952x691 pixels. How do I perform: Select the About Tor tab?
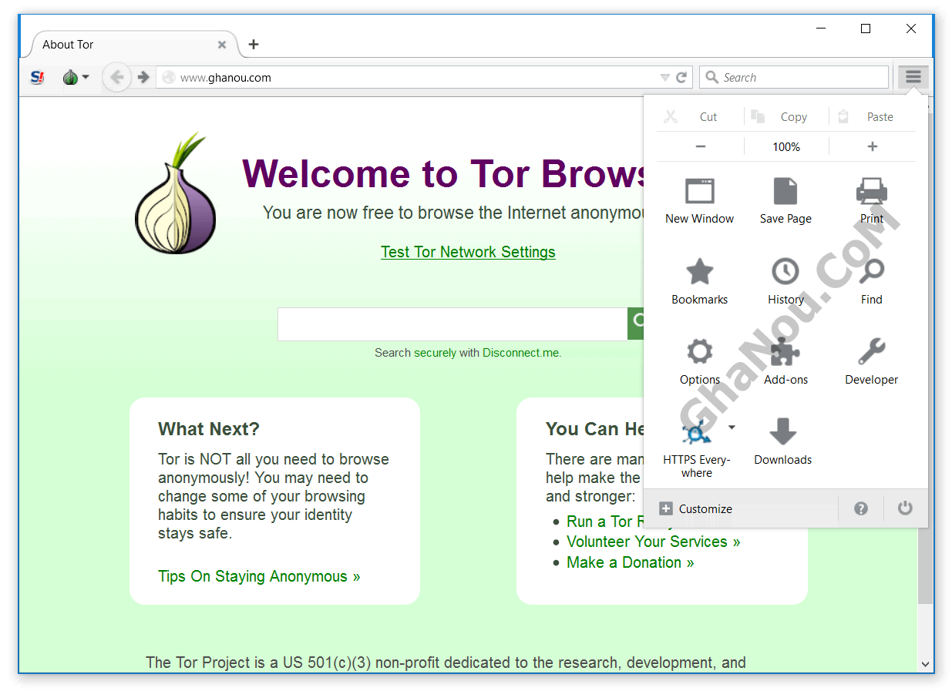click(135, 45)
